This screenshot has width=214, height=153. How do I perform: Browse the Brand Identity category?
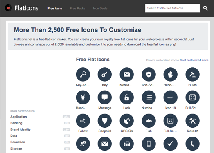coord(20,129)
